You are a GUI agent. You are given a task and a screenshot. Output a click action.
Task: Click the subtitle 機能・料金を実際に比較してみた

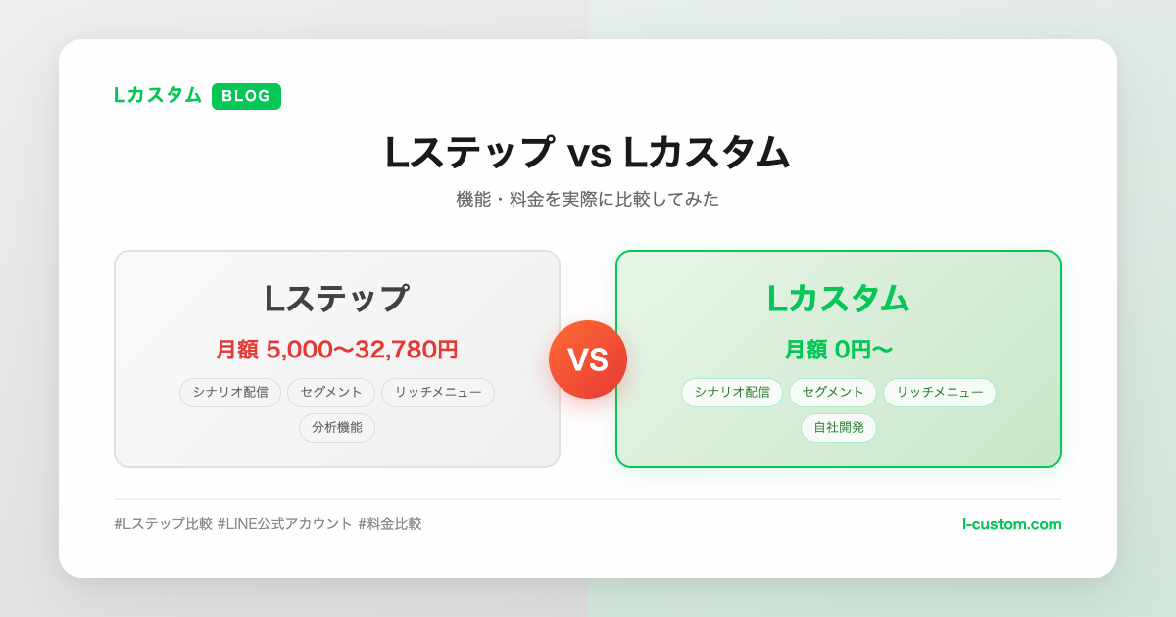[587, 199]
